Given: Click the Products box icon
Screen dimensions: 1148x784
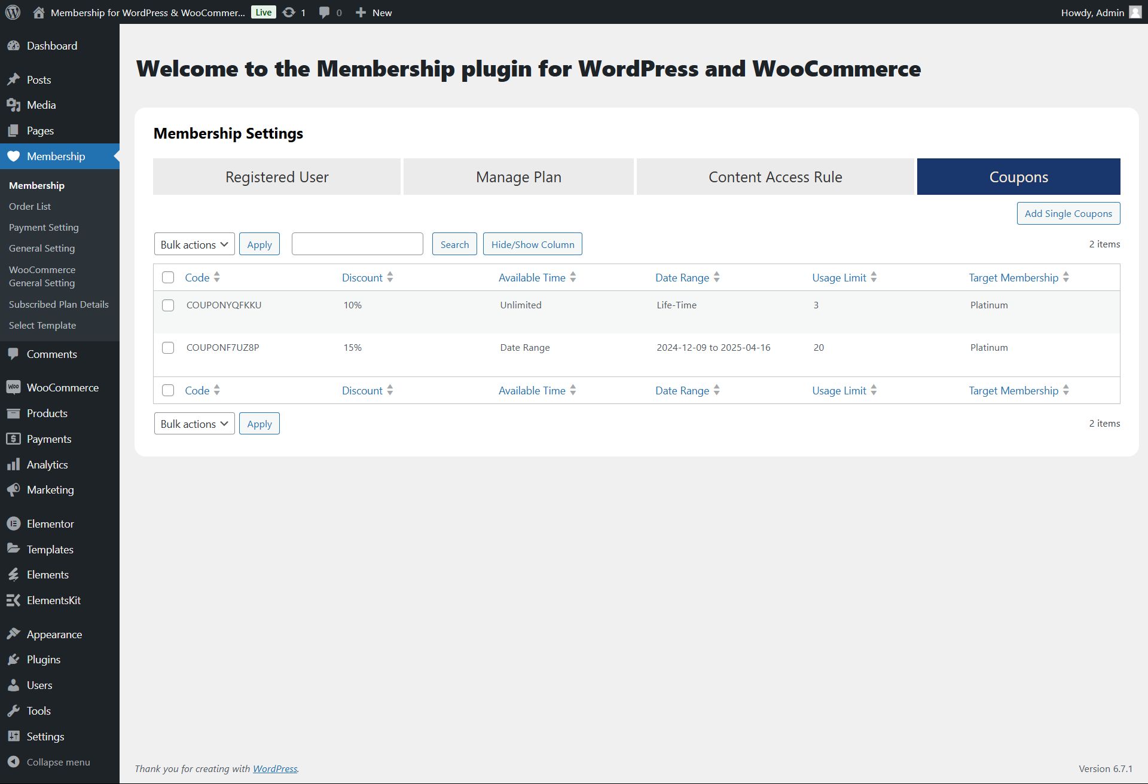Looking at the screenshot, I should tap(13, 414).
